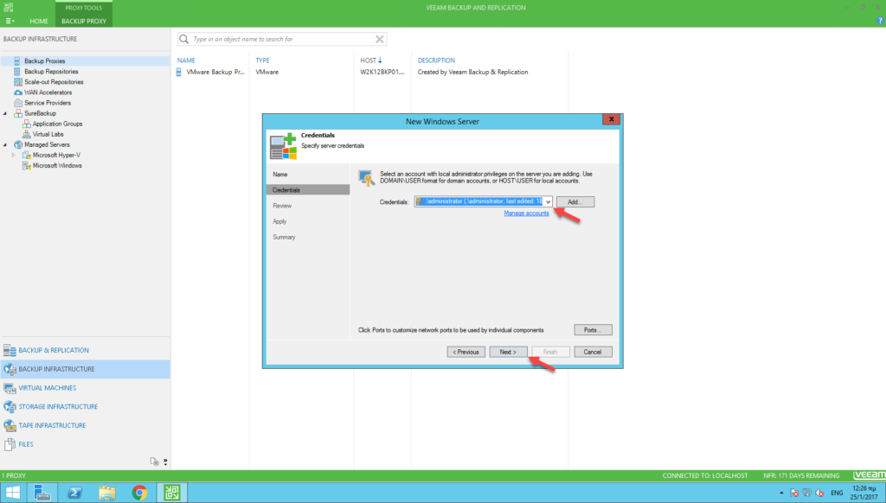Screen dimensions: 886x503
Task: Click the Backup & Replication nav icon
Action: pyautogui.click(x=10, y=351)
